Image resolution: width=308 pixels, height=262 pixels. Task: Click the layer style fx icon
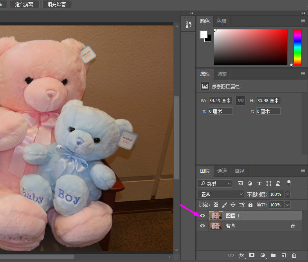coord(241,255)
